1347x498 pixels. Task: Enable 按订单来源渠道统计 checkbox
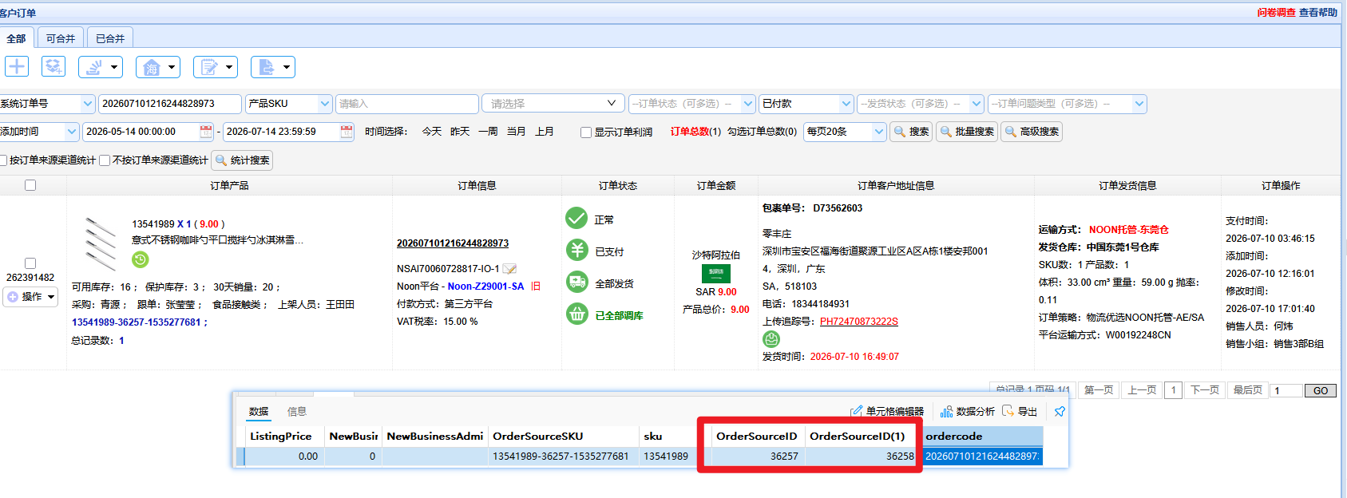coord(4,160)
